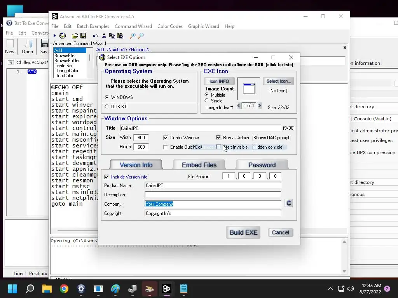Viewport: 398px width, 298px height.
Task: Select BrowseFiles in command list
Action: [65, 55]
